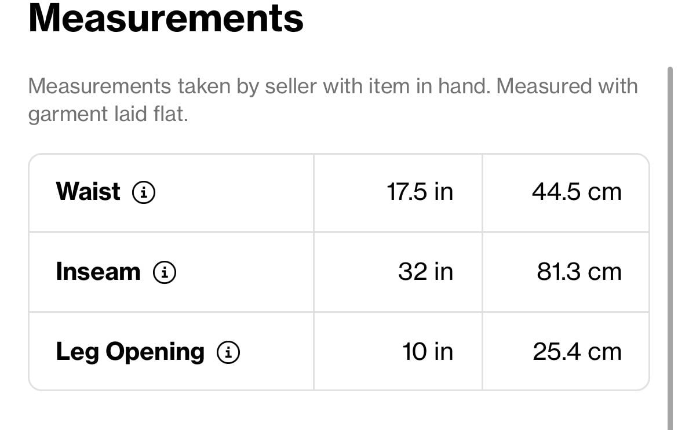Select the 25.4 cm leg opening value
Screen dimensions: 678x430
[577, 351]
